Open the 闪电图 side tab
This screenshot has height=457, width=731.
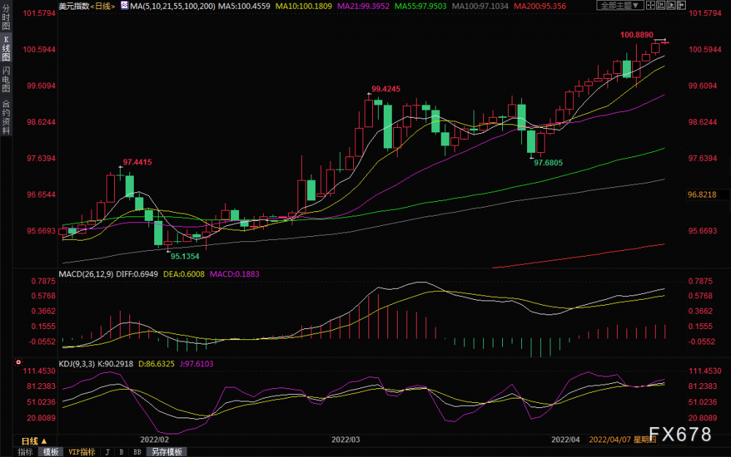pos(6,79)
